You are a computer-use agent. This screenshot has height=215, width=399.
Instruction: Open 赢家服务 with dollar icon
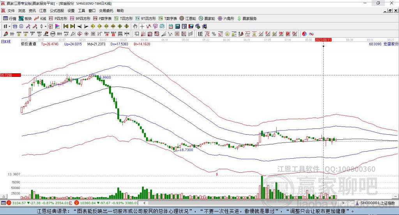tap(247, 19)
